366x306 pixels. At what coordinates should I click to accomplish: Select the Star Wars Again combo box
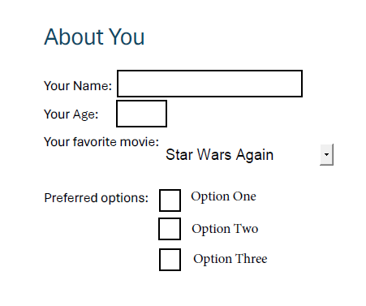click(x=248, y=154)
